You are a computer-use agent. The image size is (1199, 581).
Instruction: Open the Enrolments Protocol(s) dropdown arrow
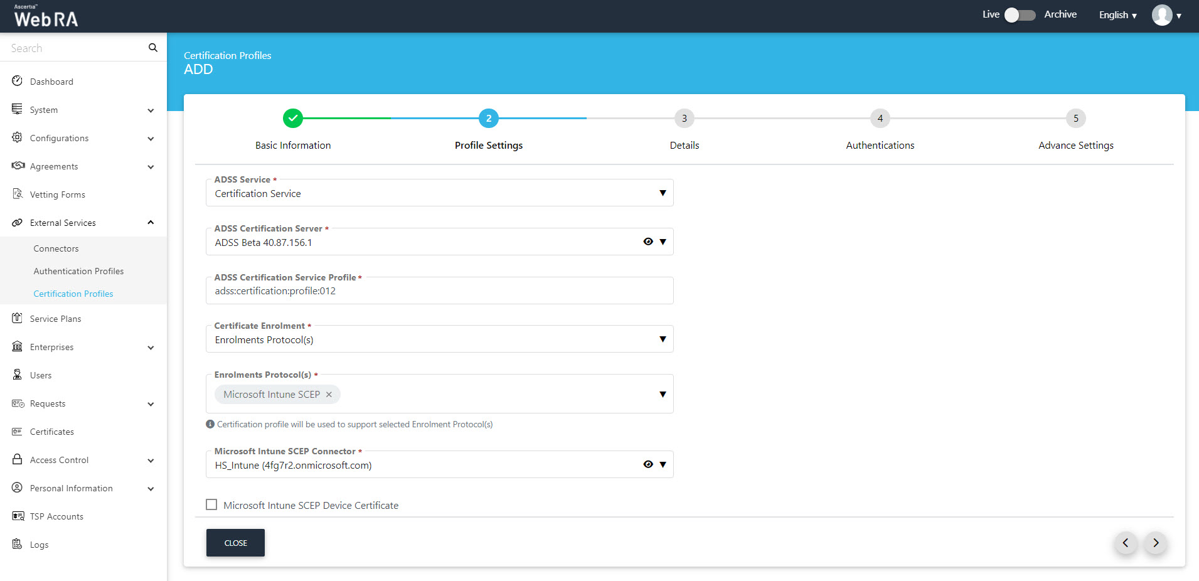(x=663, y=394)
